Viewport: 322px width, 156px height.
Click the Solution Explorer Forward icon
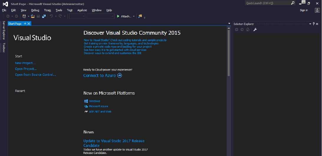tap(242, 30)
